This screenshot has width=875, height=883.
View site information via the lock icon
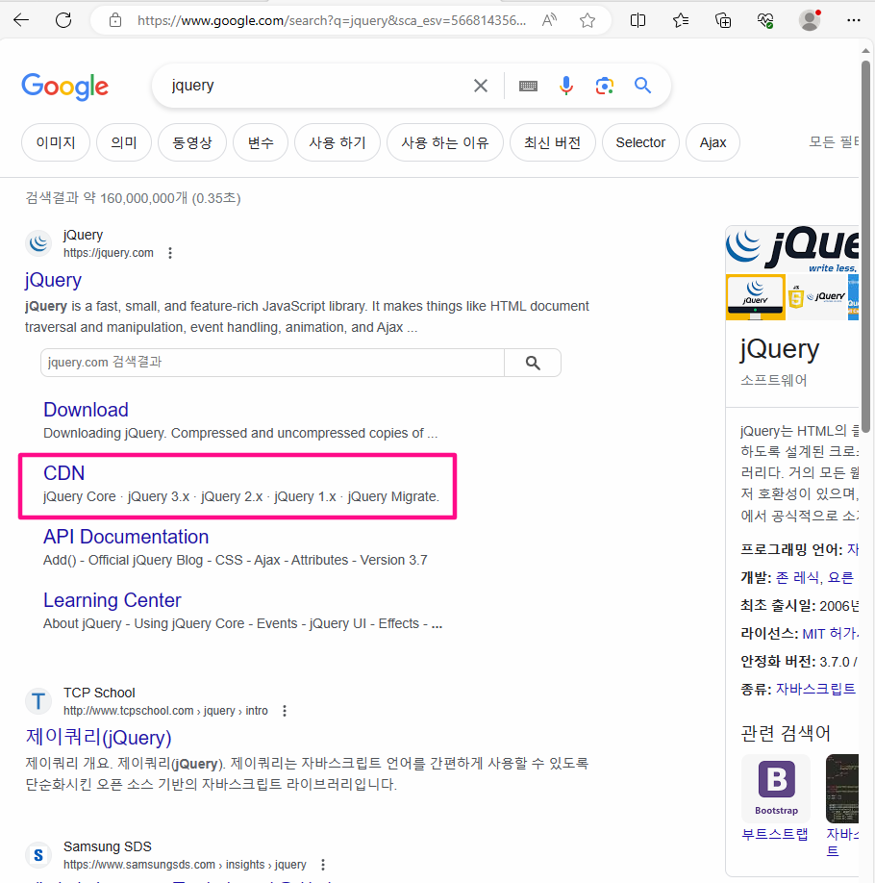pyautogui.click(x=115, y=21)
